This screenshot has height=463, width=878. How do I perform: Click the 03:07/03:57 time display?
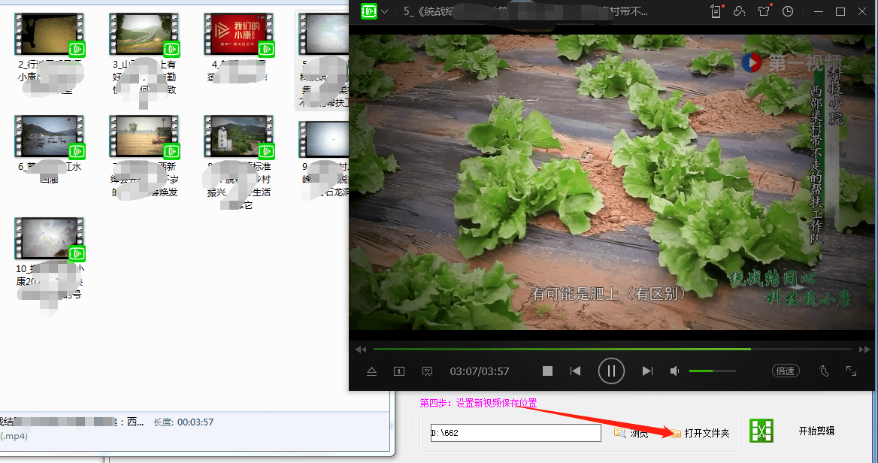(480, 371)
